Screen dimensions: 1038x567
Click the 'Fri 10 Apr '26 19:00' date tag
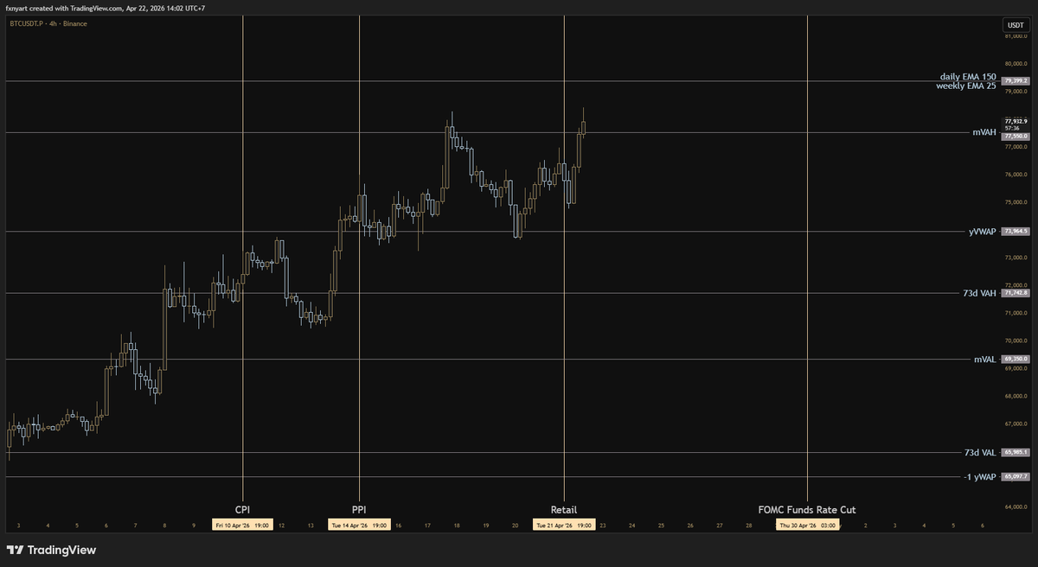[243, 526]
